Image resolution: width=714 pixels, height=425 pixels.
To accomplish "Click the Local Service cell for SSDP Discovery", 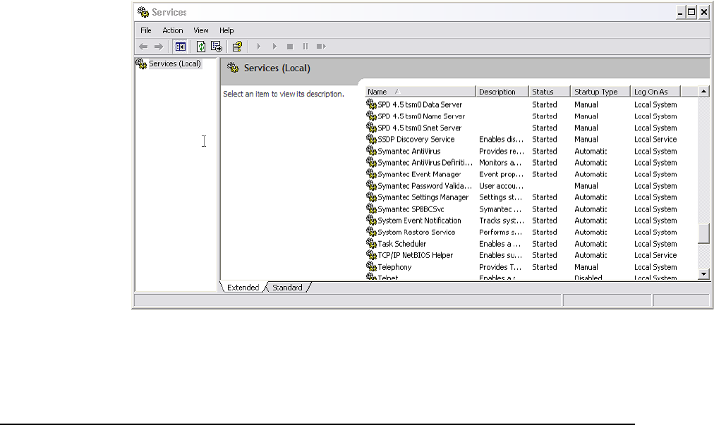I will pyautogui.click(x=655, y=140).
